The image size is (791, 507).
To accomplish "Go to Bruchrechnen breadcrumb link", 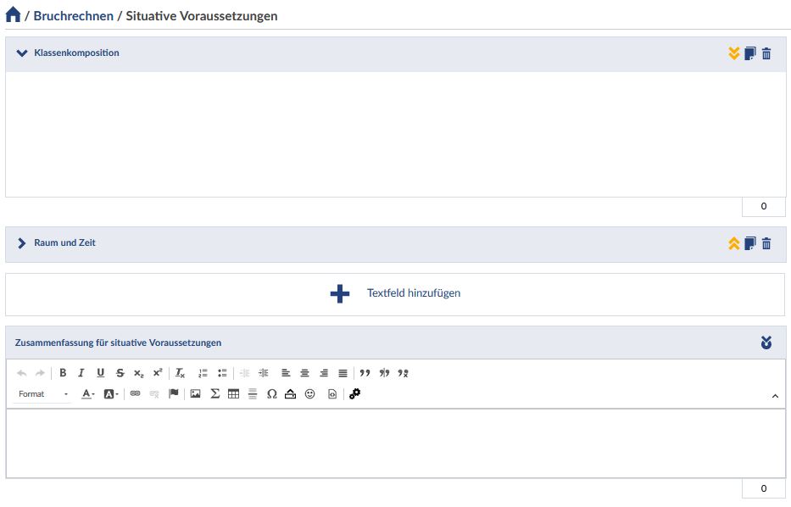I will tap(73, 16).
